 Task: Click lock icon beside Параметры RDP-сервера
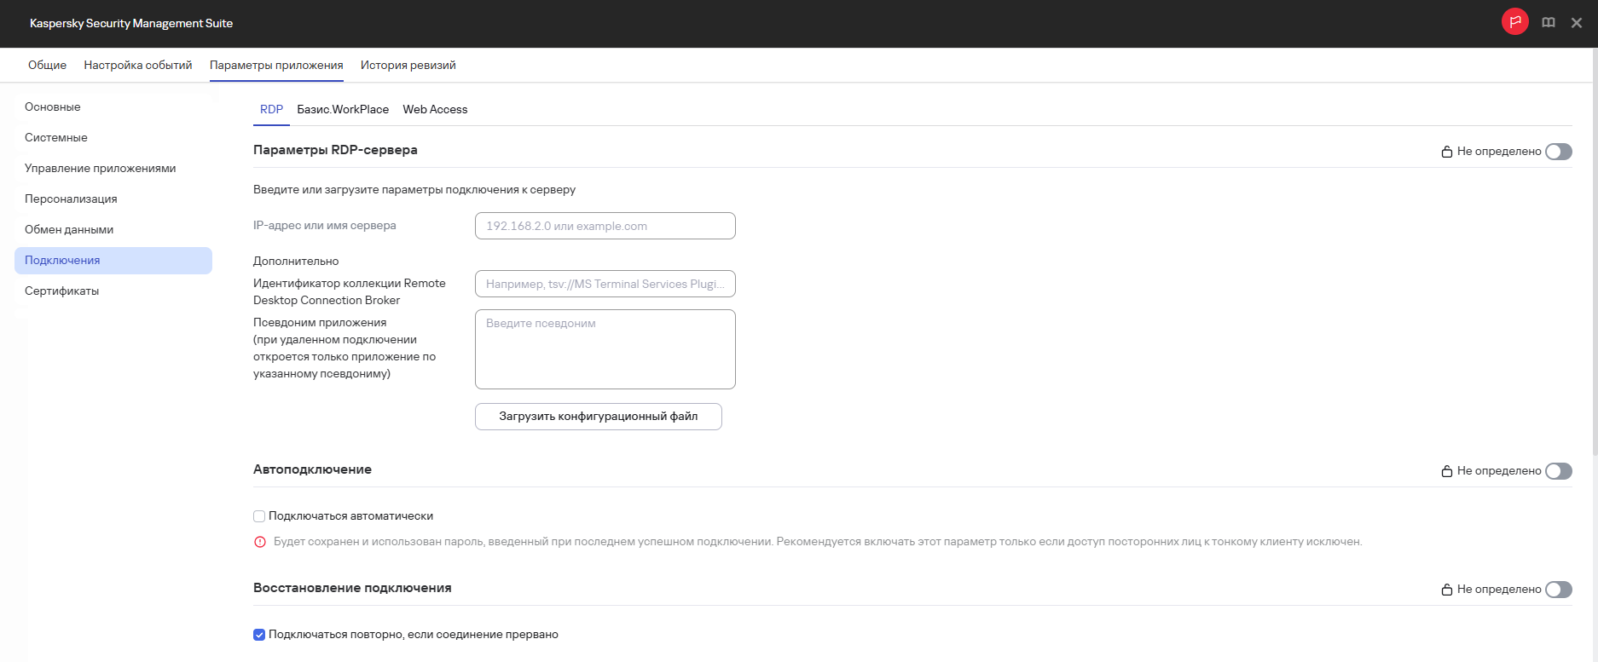tap(1447, 152)
